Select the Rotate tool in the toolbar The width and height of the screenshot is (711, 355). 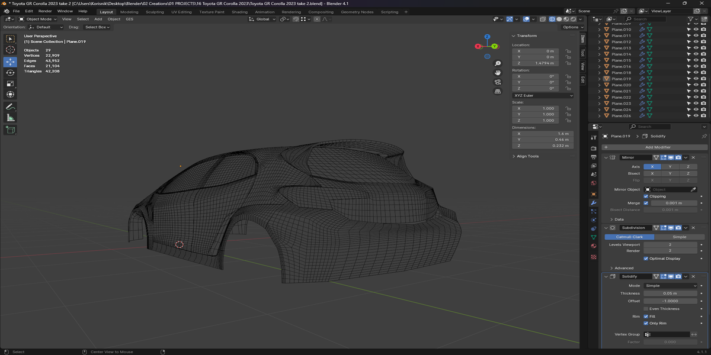point(10,72)
